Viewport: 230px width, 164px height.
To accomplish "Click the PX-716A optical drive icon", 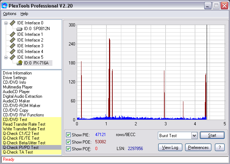I will point(19,63).
